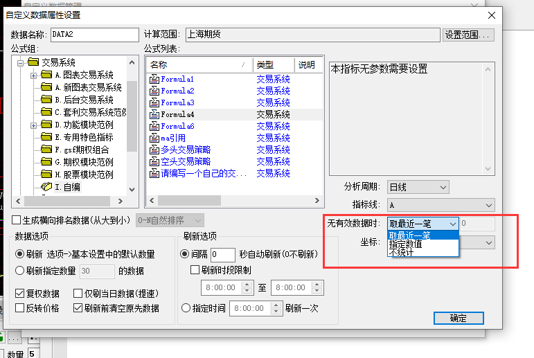This screenshot has width=534, height=358.
Task: Collapse the 交易系统 root tree node
Action: coord(21,63)
